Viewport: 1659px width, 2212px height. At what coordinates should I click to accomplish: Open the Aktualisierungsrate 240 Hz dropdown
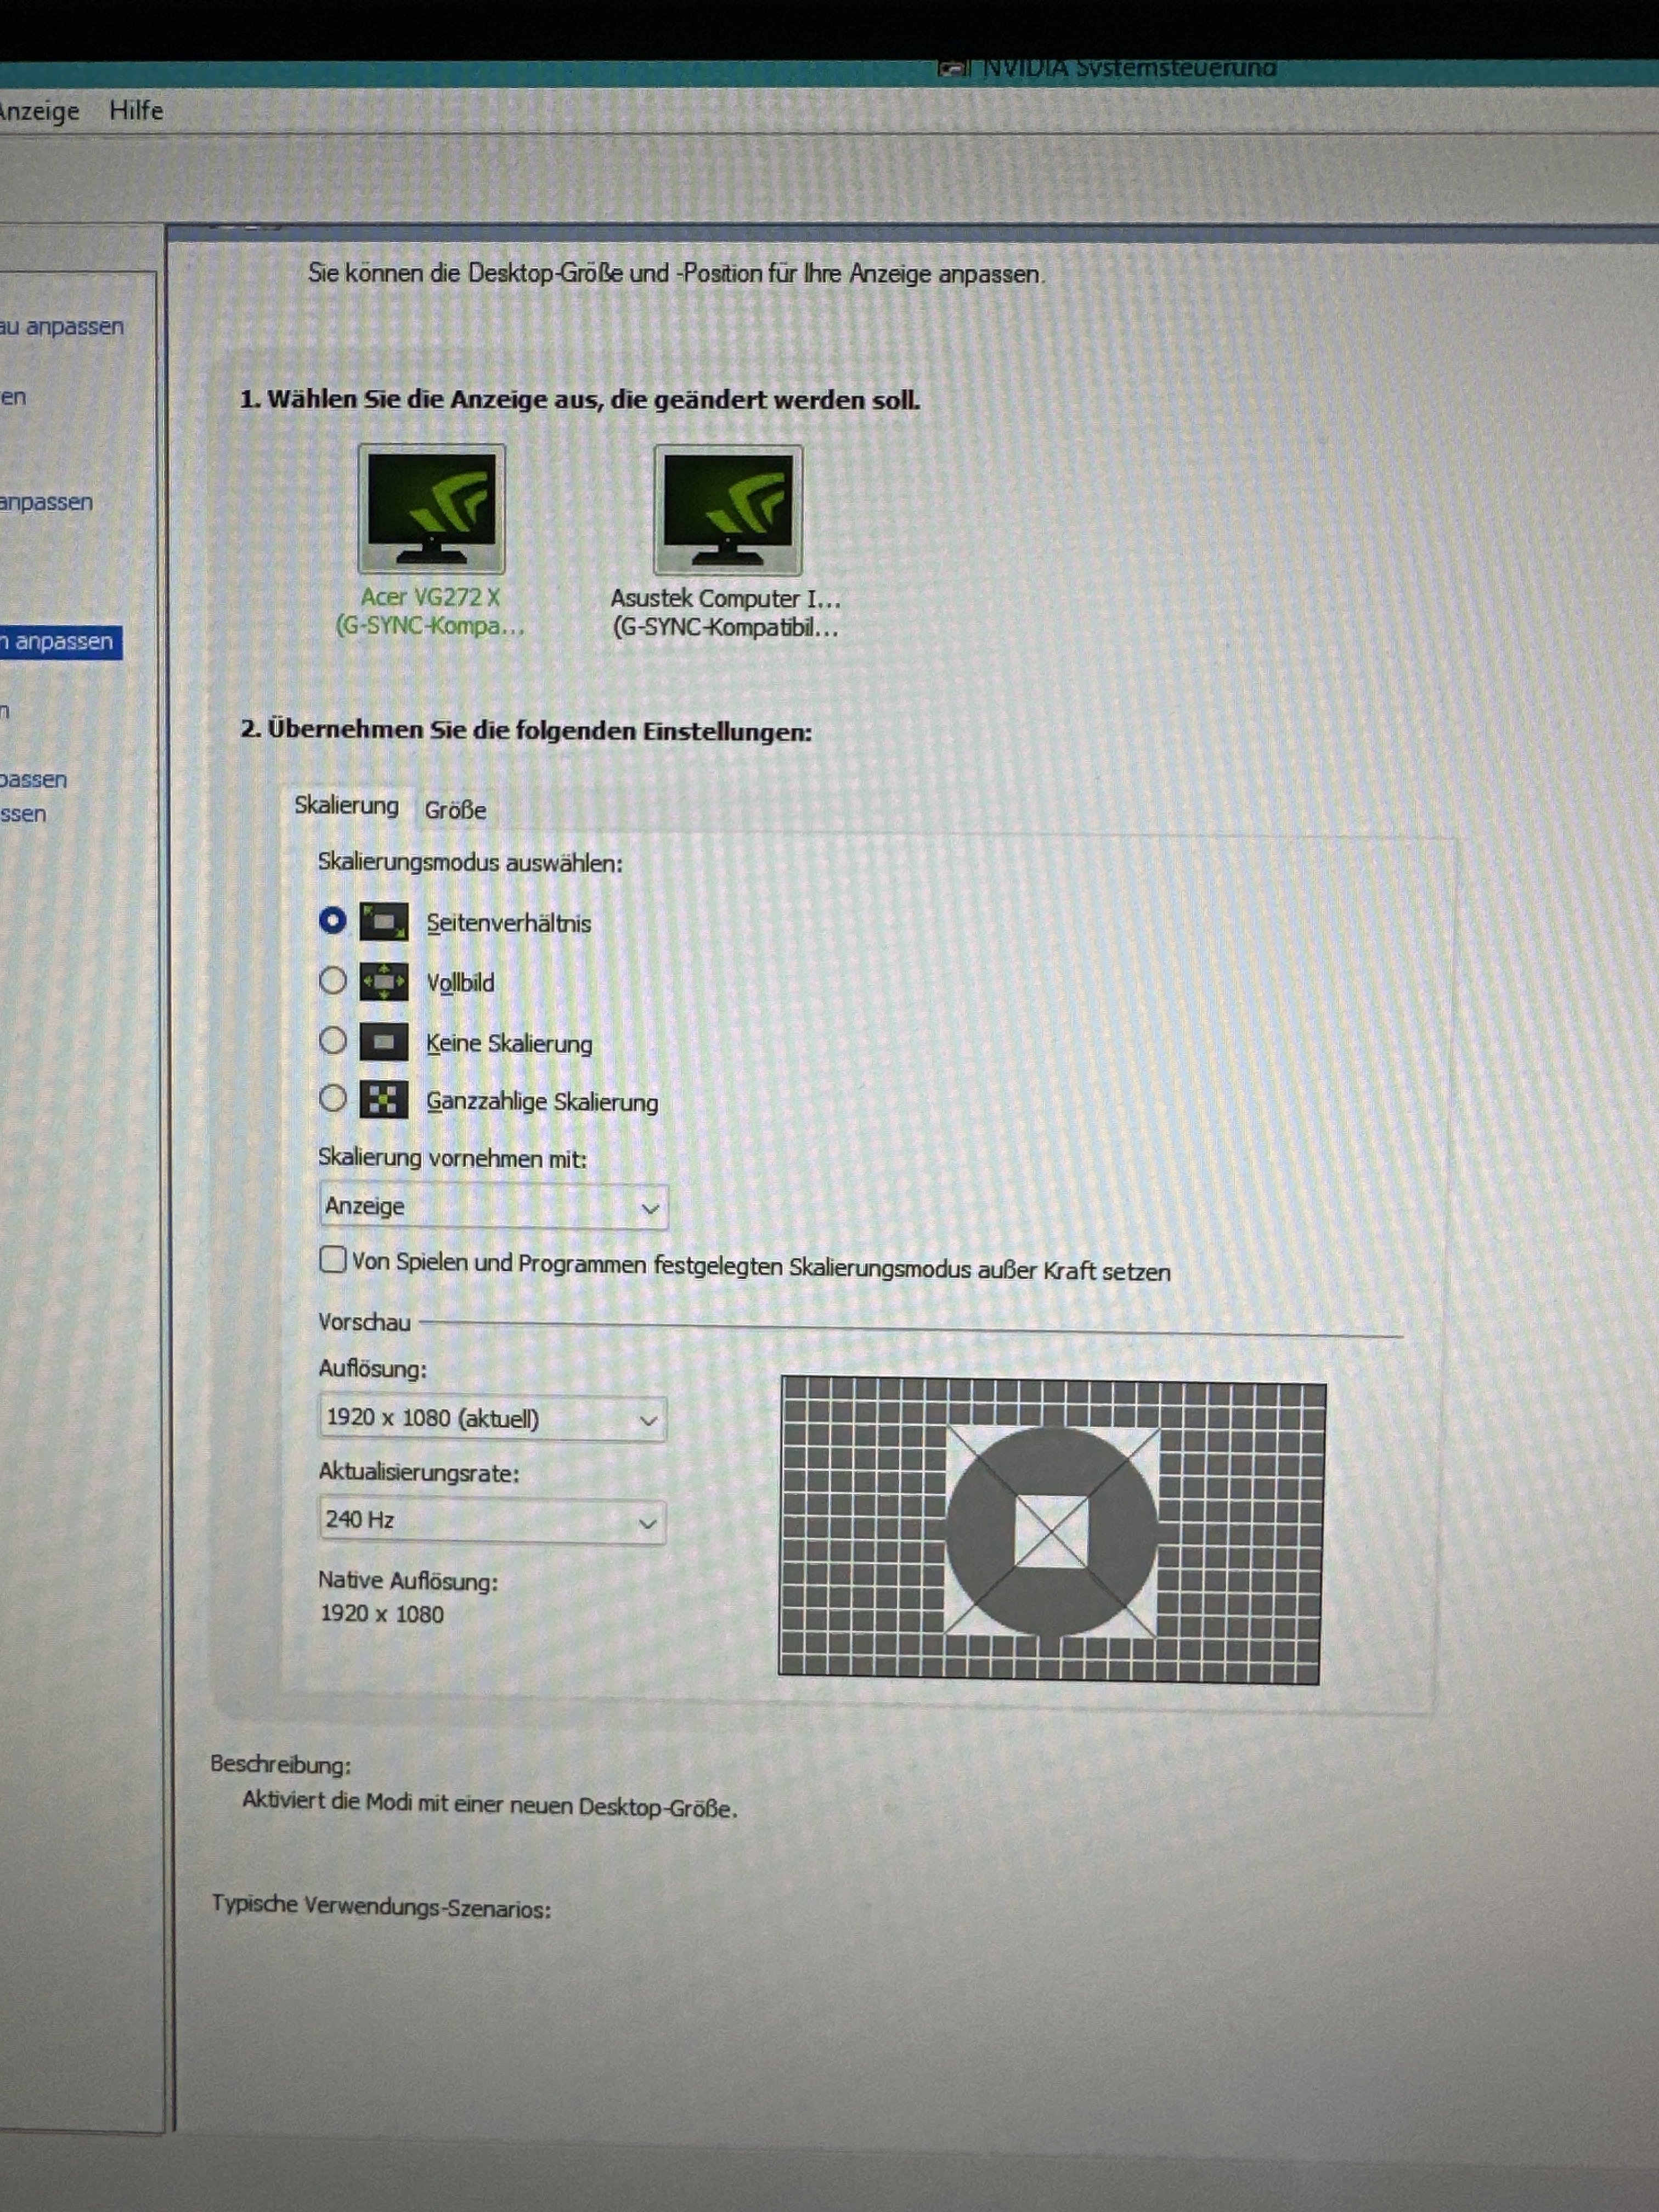pos(492,1521)
